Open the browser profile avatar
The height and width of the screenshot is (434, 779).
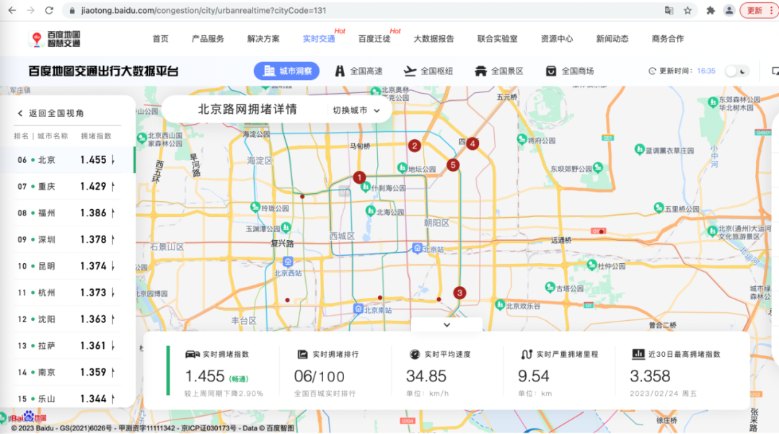pyautogui.click(x=729, y=10)
